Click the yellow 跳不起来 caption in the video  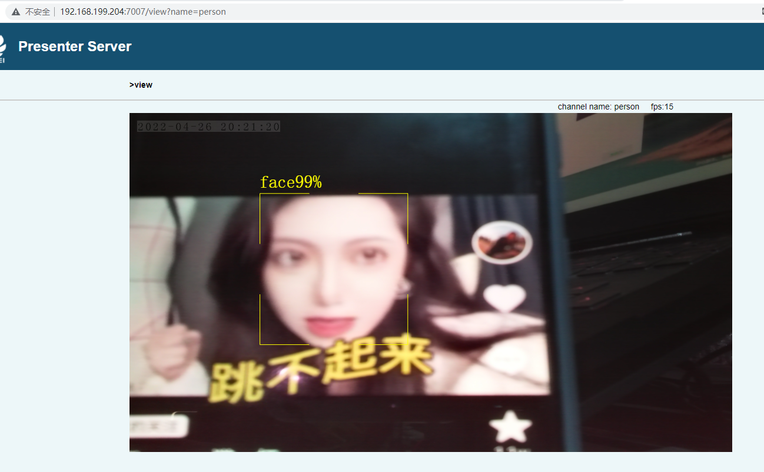[322, 368]
